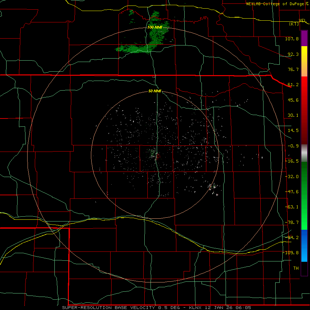Viewport: 310px width, 310px height.
Task: Pick the gray near-zero segment of the scale
Action: (x=304, y=153)
